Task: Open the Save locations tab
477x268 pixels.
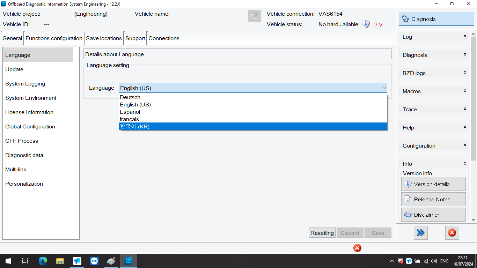Action: [x=104, y=38]
